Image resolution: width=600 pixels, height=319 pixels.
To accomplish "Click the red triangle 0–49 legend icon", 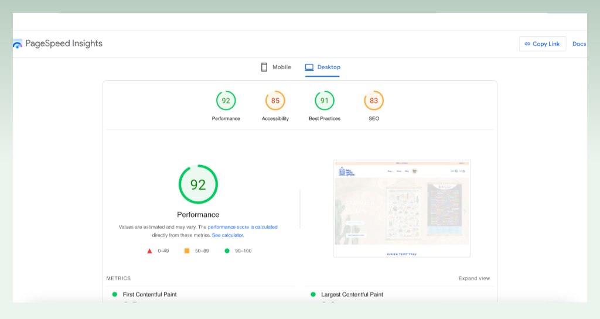I will tap(149, 251).
